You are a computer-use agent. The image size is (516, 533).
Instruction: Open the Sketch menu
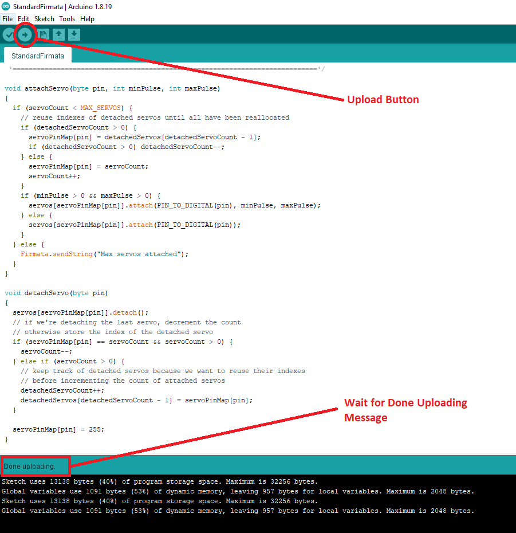(44, 19)
